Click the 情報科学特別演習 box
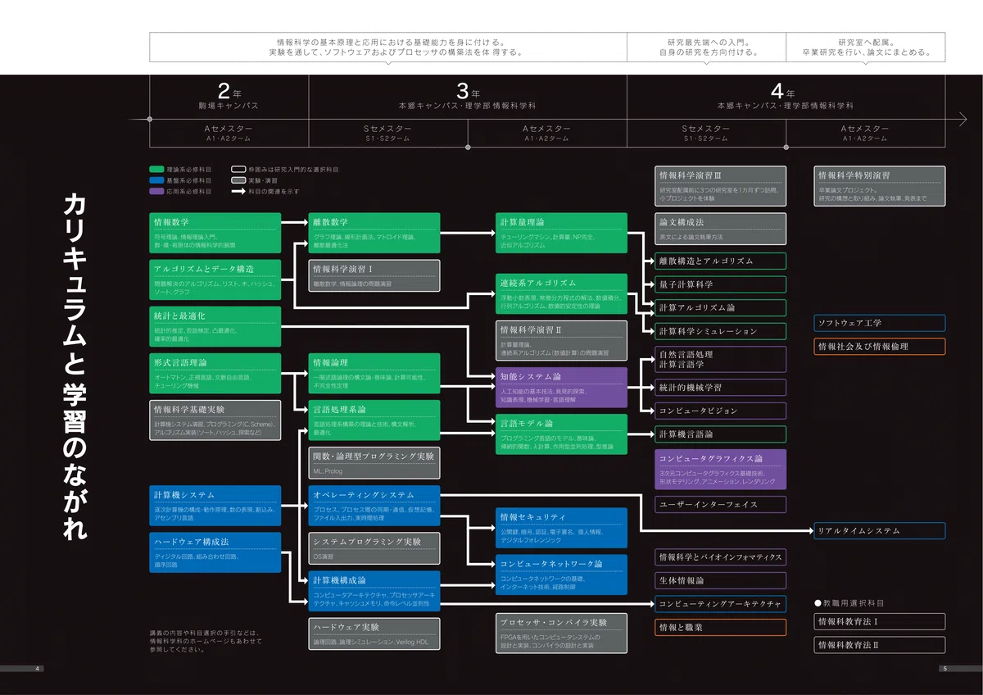 [x=880, y=186]
